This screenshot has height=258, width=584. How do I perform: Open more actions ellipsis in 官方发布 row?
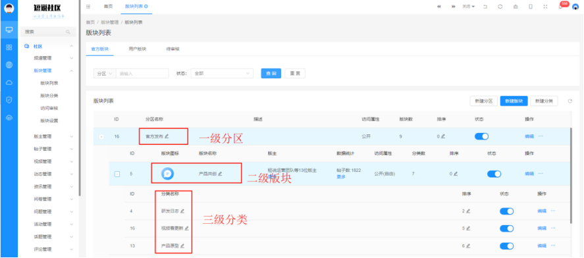541,136
